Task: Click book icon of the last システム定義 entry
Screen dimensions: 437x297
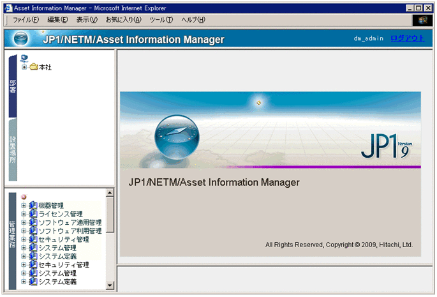Action: coord(33,282)
